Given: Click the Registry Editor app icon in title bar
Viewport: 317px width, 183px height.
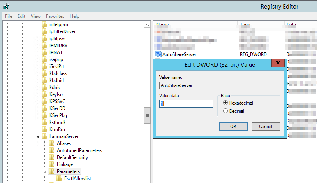Looking at the screenshot, I should click(x=6, y=7).
